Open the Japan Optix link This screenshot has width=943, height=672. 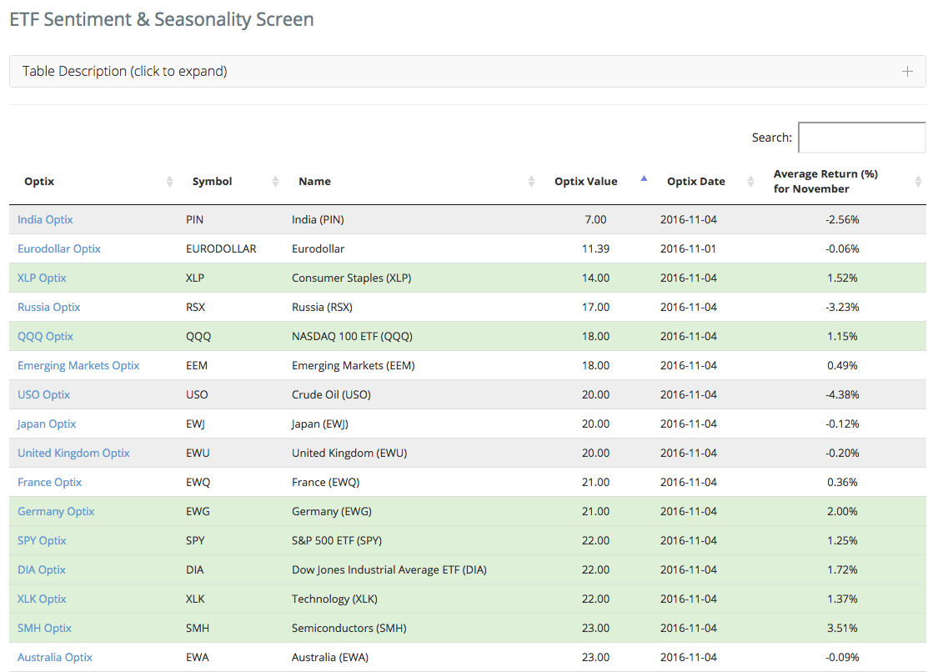click(47, 424)
